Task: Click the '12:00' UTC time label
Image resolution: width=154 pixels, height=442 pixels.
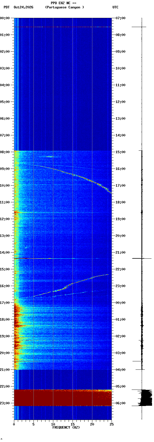Action: pyautogui.click(x=121, y=102)
